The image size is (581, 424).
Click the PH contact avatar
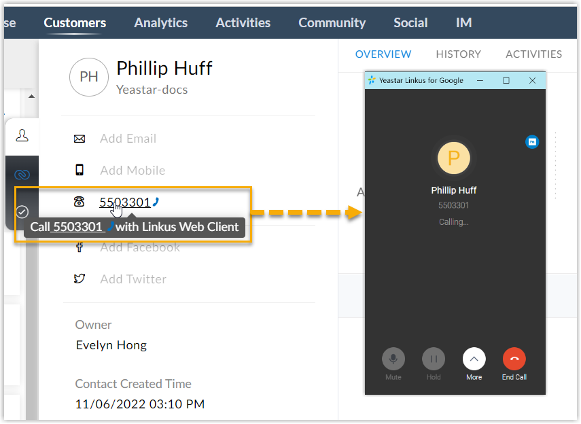(x=89, y=77)
